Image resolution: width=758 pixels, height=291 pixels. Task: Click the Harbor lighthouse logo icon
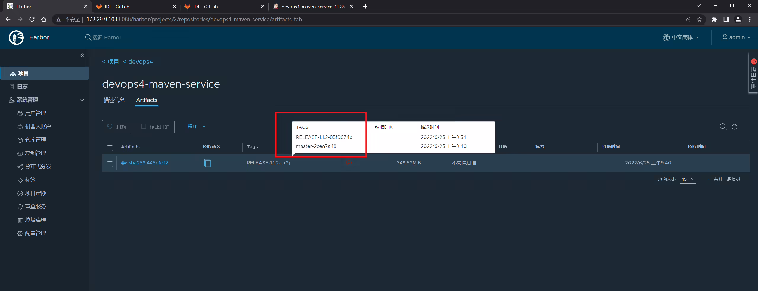pyautogui.click(x=16, y=38)
